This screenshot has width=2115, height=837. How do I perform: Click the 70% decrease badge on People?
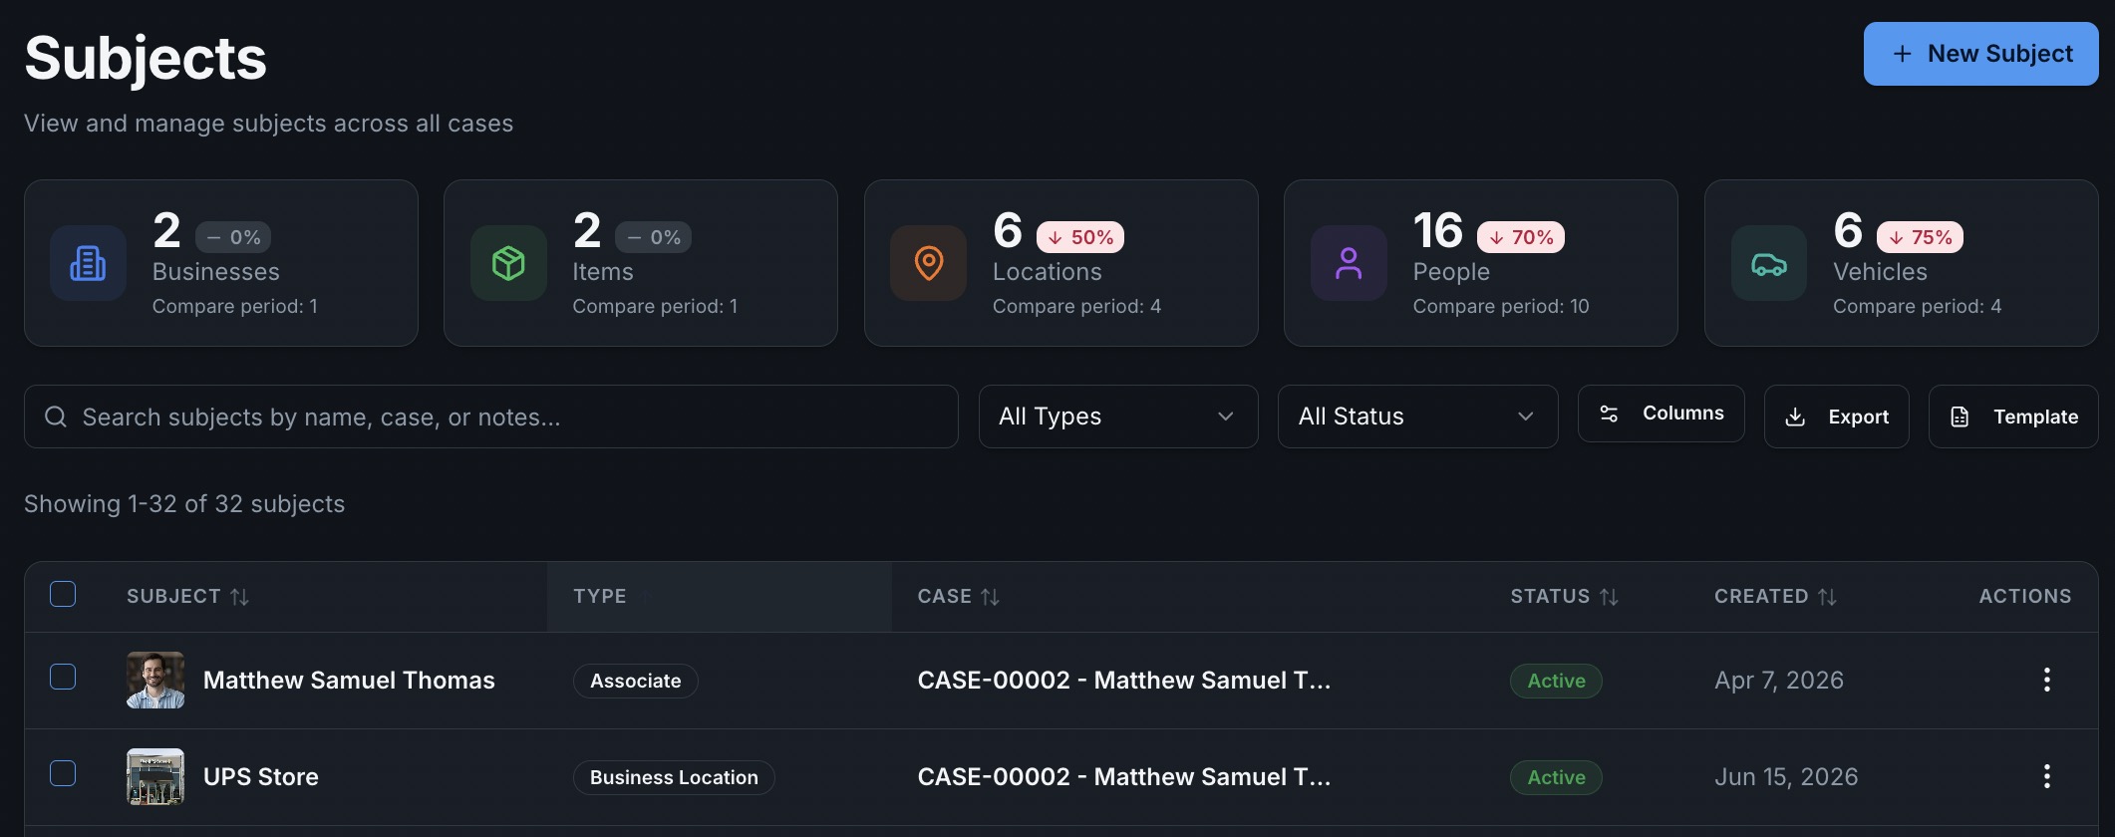(1521, 237)
